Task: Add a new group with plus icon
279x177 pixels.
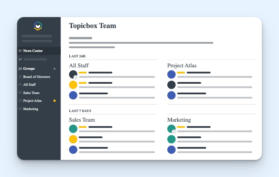Action: point(55,69)
